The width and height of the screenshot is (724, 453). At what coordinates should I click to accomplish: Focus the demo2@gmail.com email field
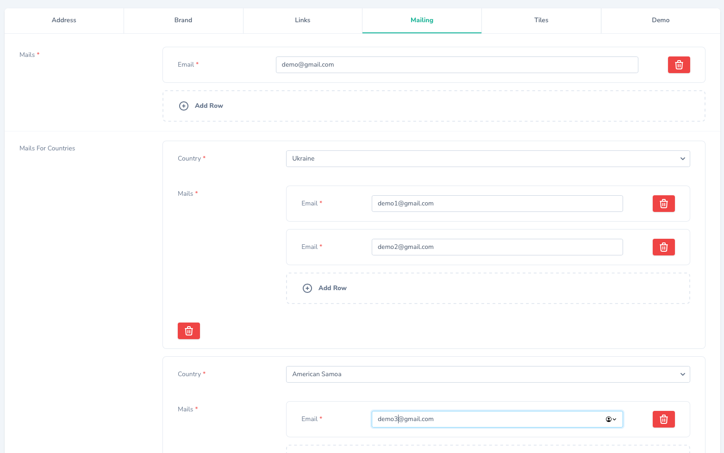tap(497, 247)
